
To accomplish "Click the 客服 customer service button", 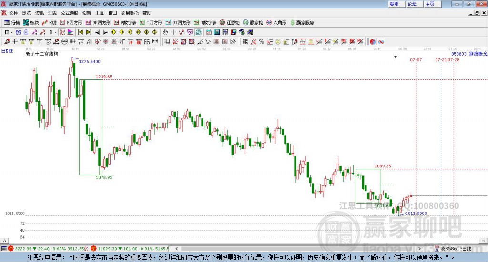I will point(396,4).
